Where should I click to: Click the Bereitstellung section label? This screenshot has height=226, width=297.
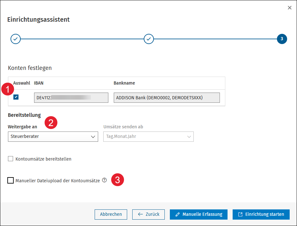pos(24,115)
